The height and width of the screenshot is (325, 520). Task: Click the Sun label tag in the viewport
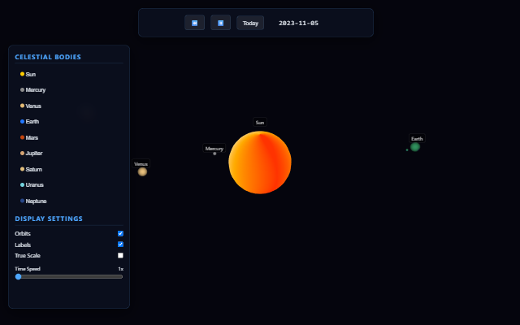[260, 123]
